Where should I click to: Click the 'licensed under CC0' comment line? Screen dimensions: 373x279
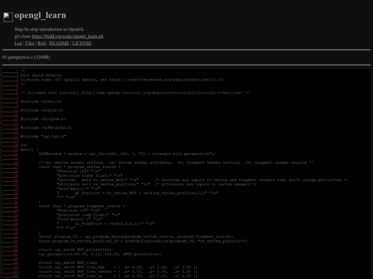tap(122, 80)
